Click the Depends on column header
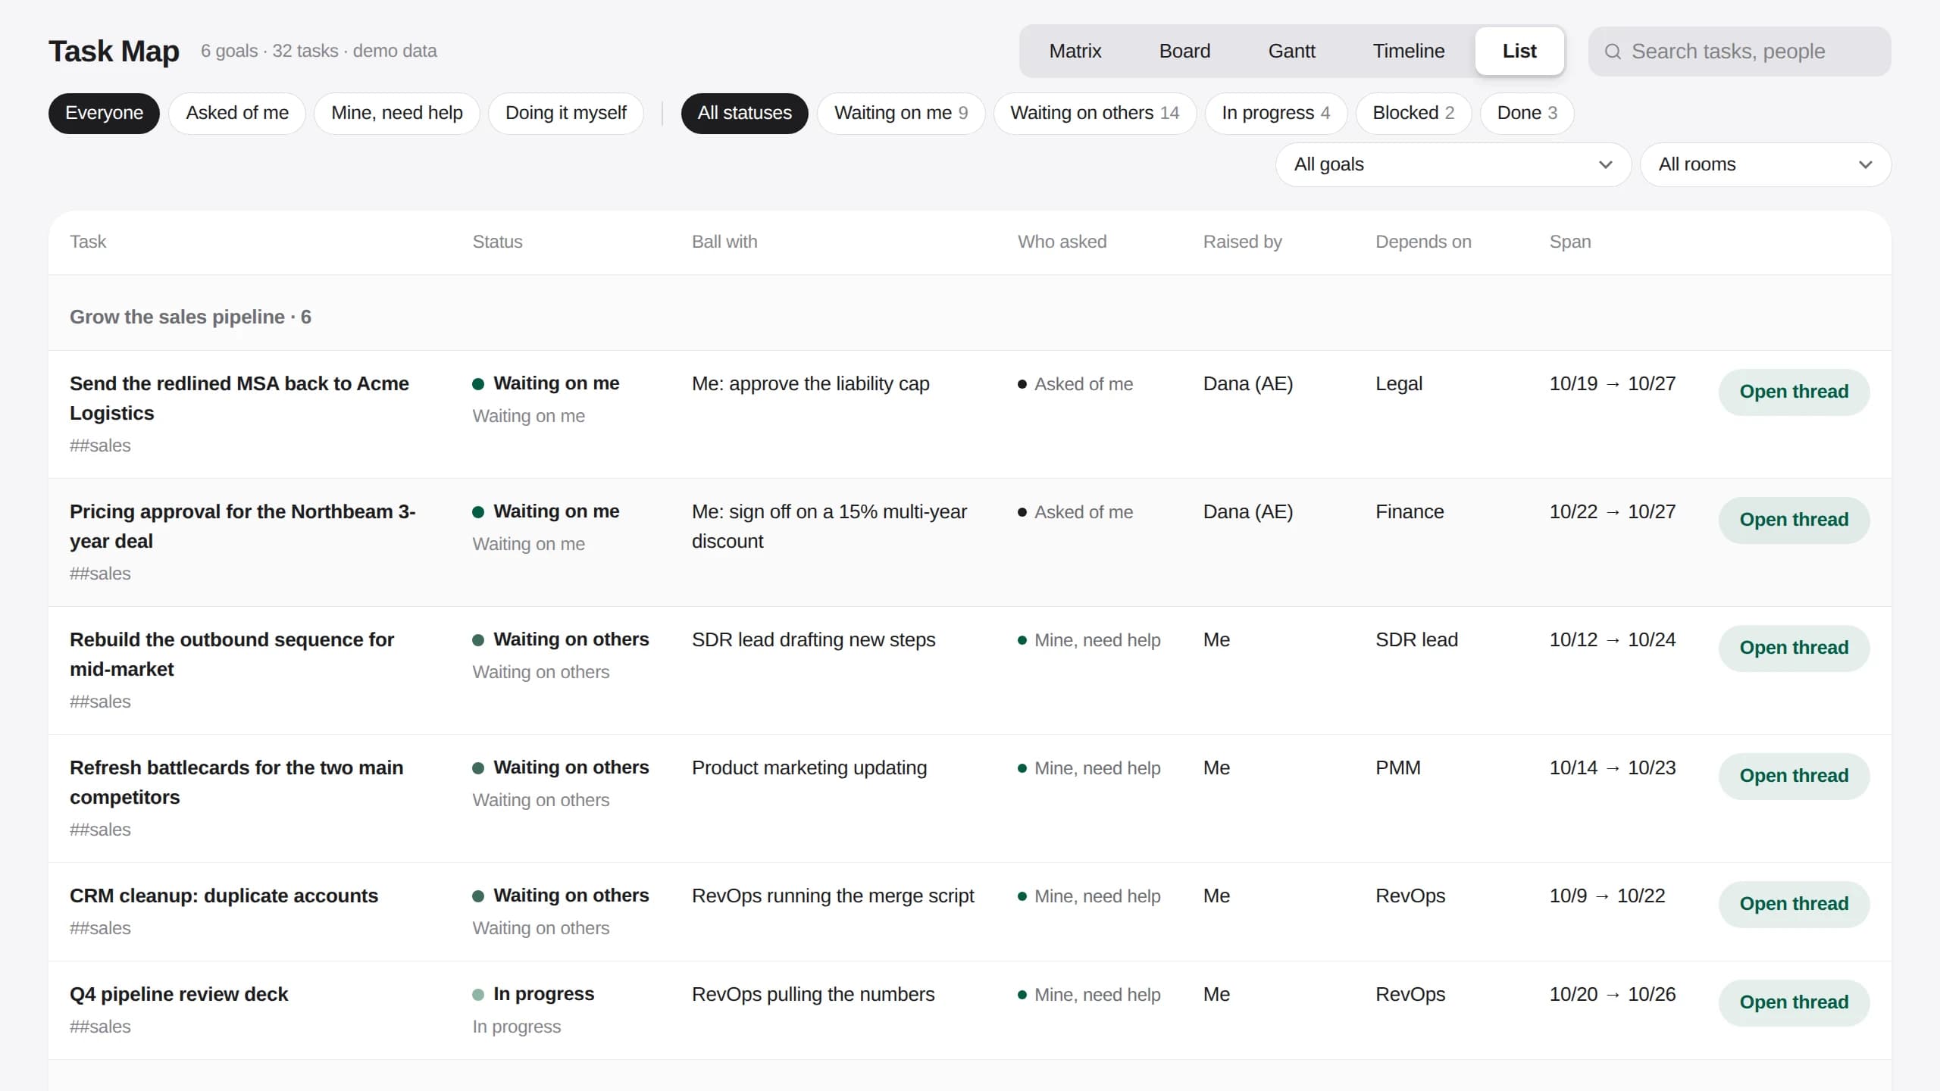Viewport: 1940px width, 1091px height. (x=1423, y=242)
